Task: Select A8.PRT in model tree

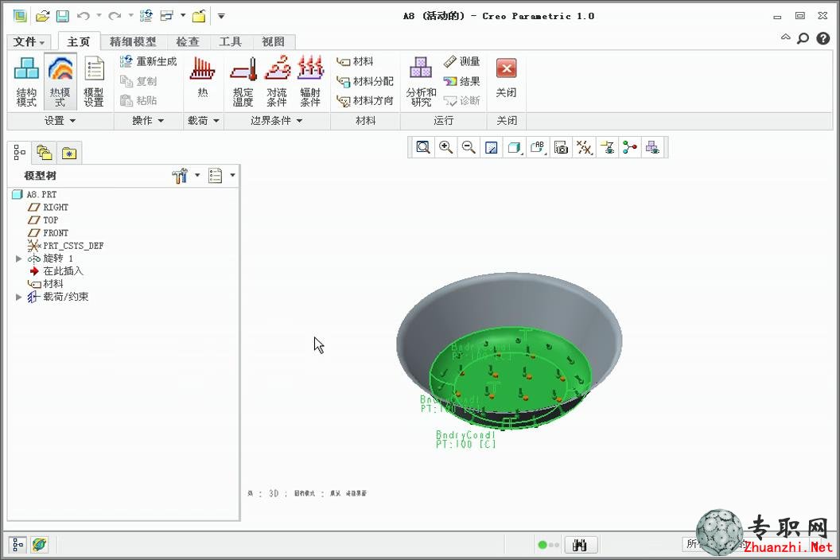Action: pyautogui.click(x=34, y=194)
